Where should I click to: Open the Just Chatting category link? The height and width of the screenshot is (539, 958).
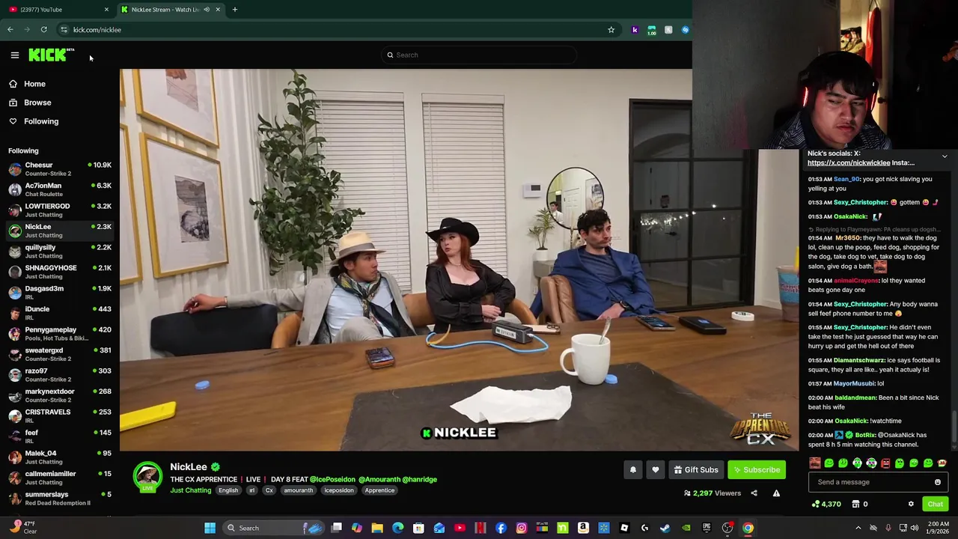190,490
